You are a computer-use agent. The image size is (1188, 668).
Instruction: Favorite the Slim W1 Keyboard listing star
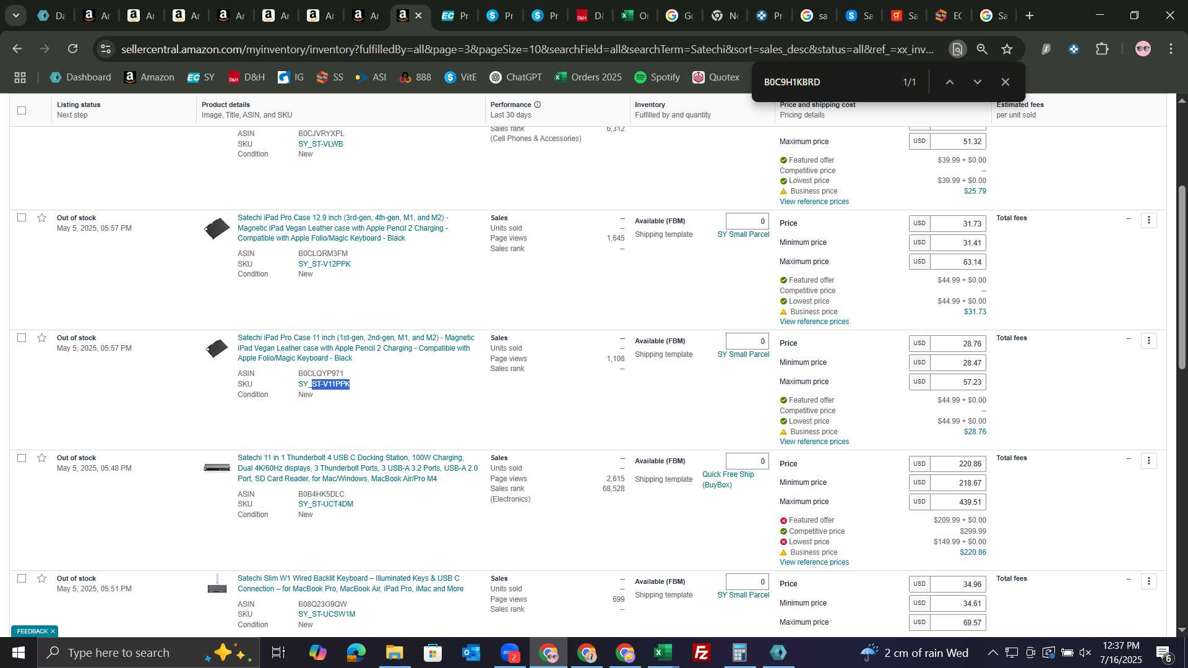[41, 578]
